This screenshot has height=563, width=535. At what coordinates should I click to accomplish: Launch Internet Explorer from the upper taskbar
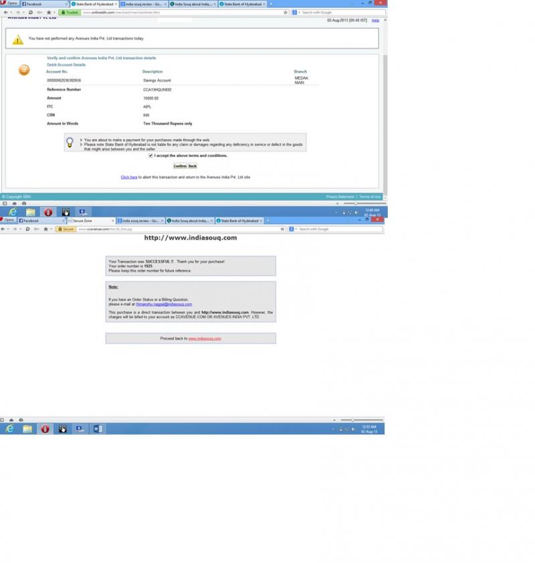tap(13, 212)
